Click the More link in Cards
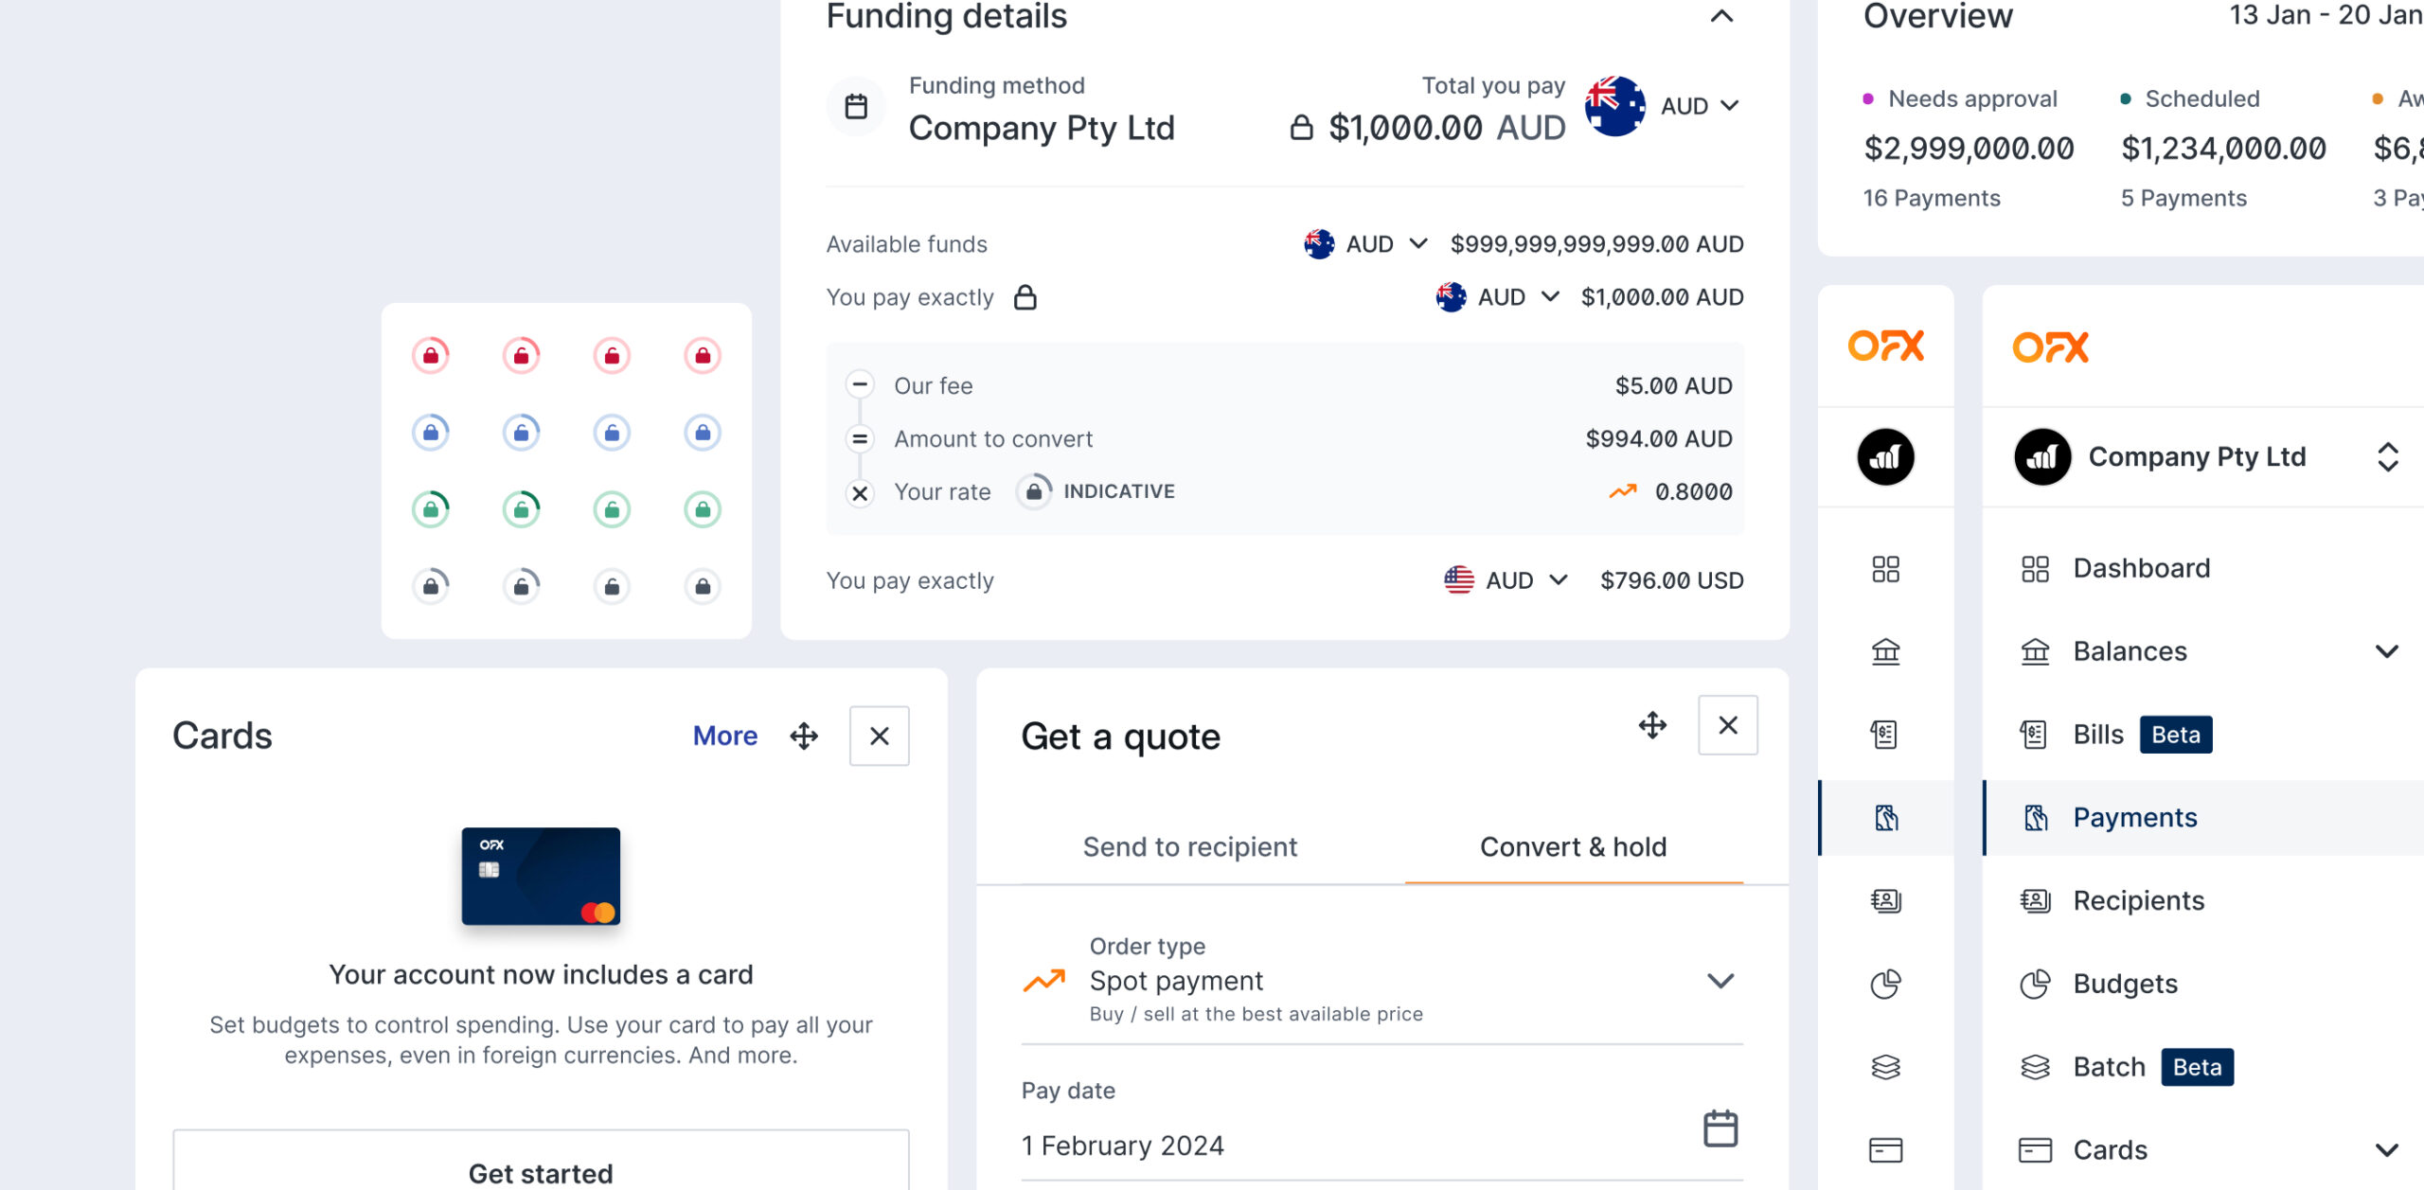The height and width of the screenshot is (1190, 2424). (x=724, y=736)
